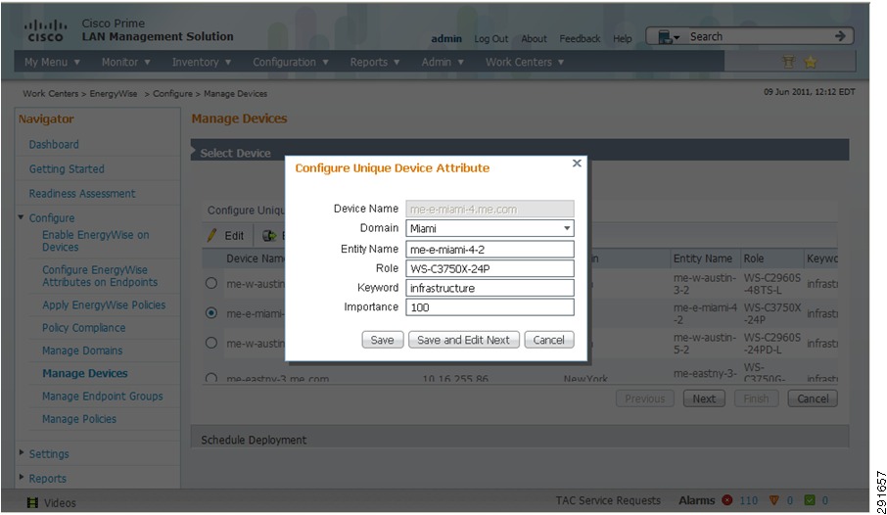Click the Videos film icon
This screenshot has width=887, height=515.
[x=33, y=502]
